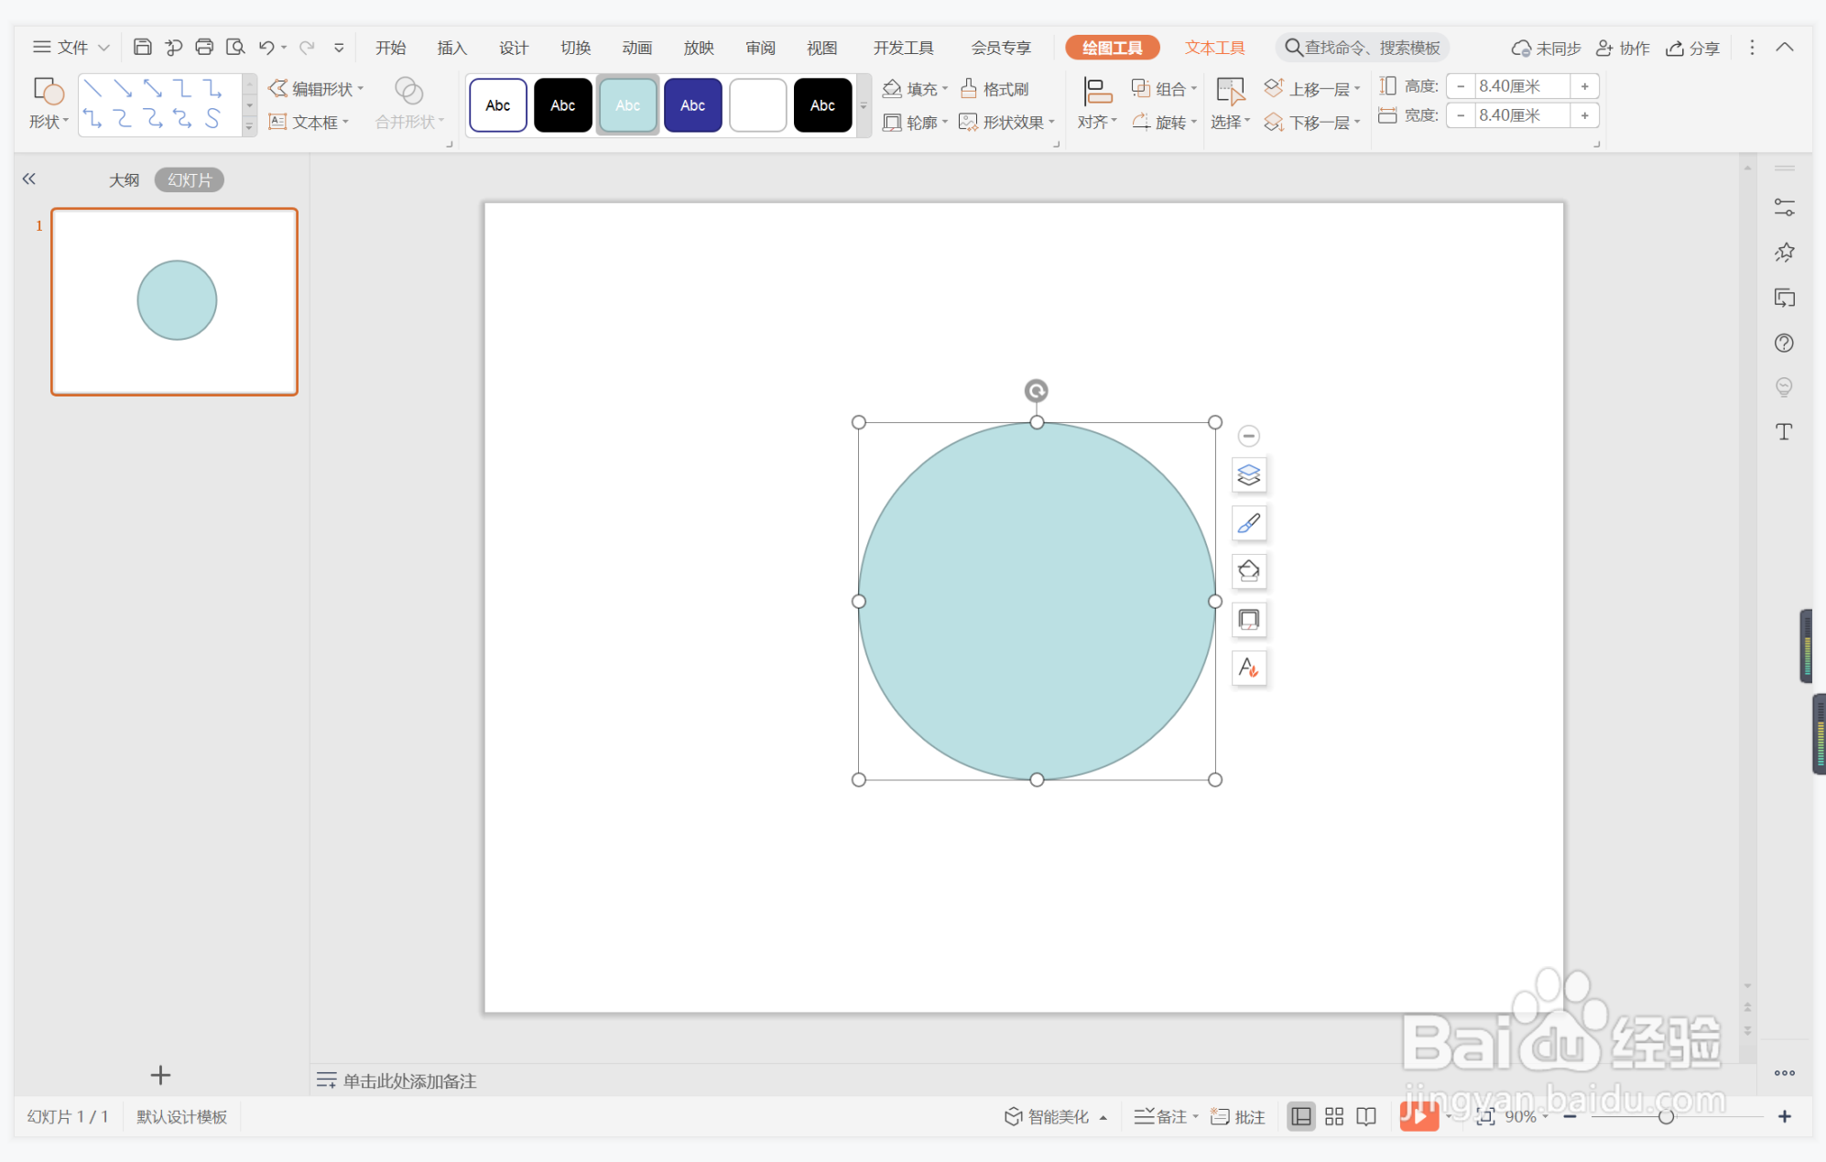Image resolution: width=1826 pixels, height=1162 pixels.
Task: Add a new slide with plus button
Action: click(x=160, y=1074)
